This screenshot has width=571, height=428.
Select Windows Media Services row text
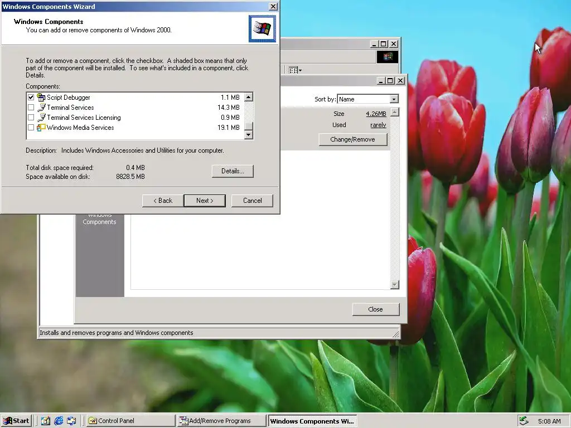pyautogui.click(x=80, y=128)
